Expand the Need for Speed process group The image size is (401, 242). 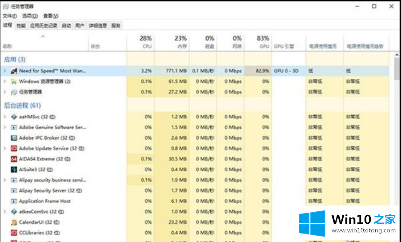click(4, 71)
